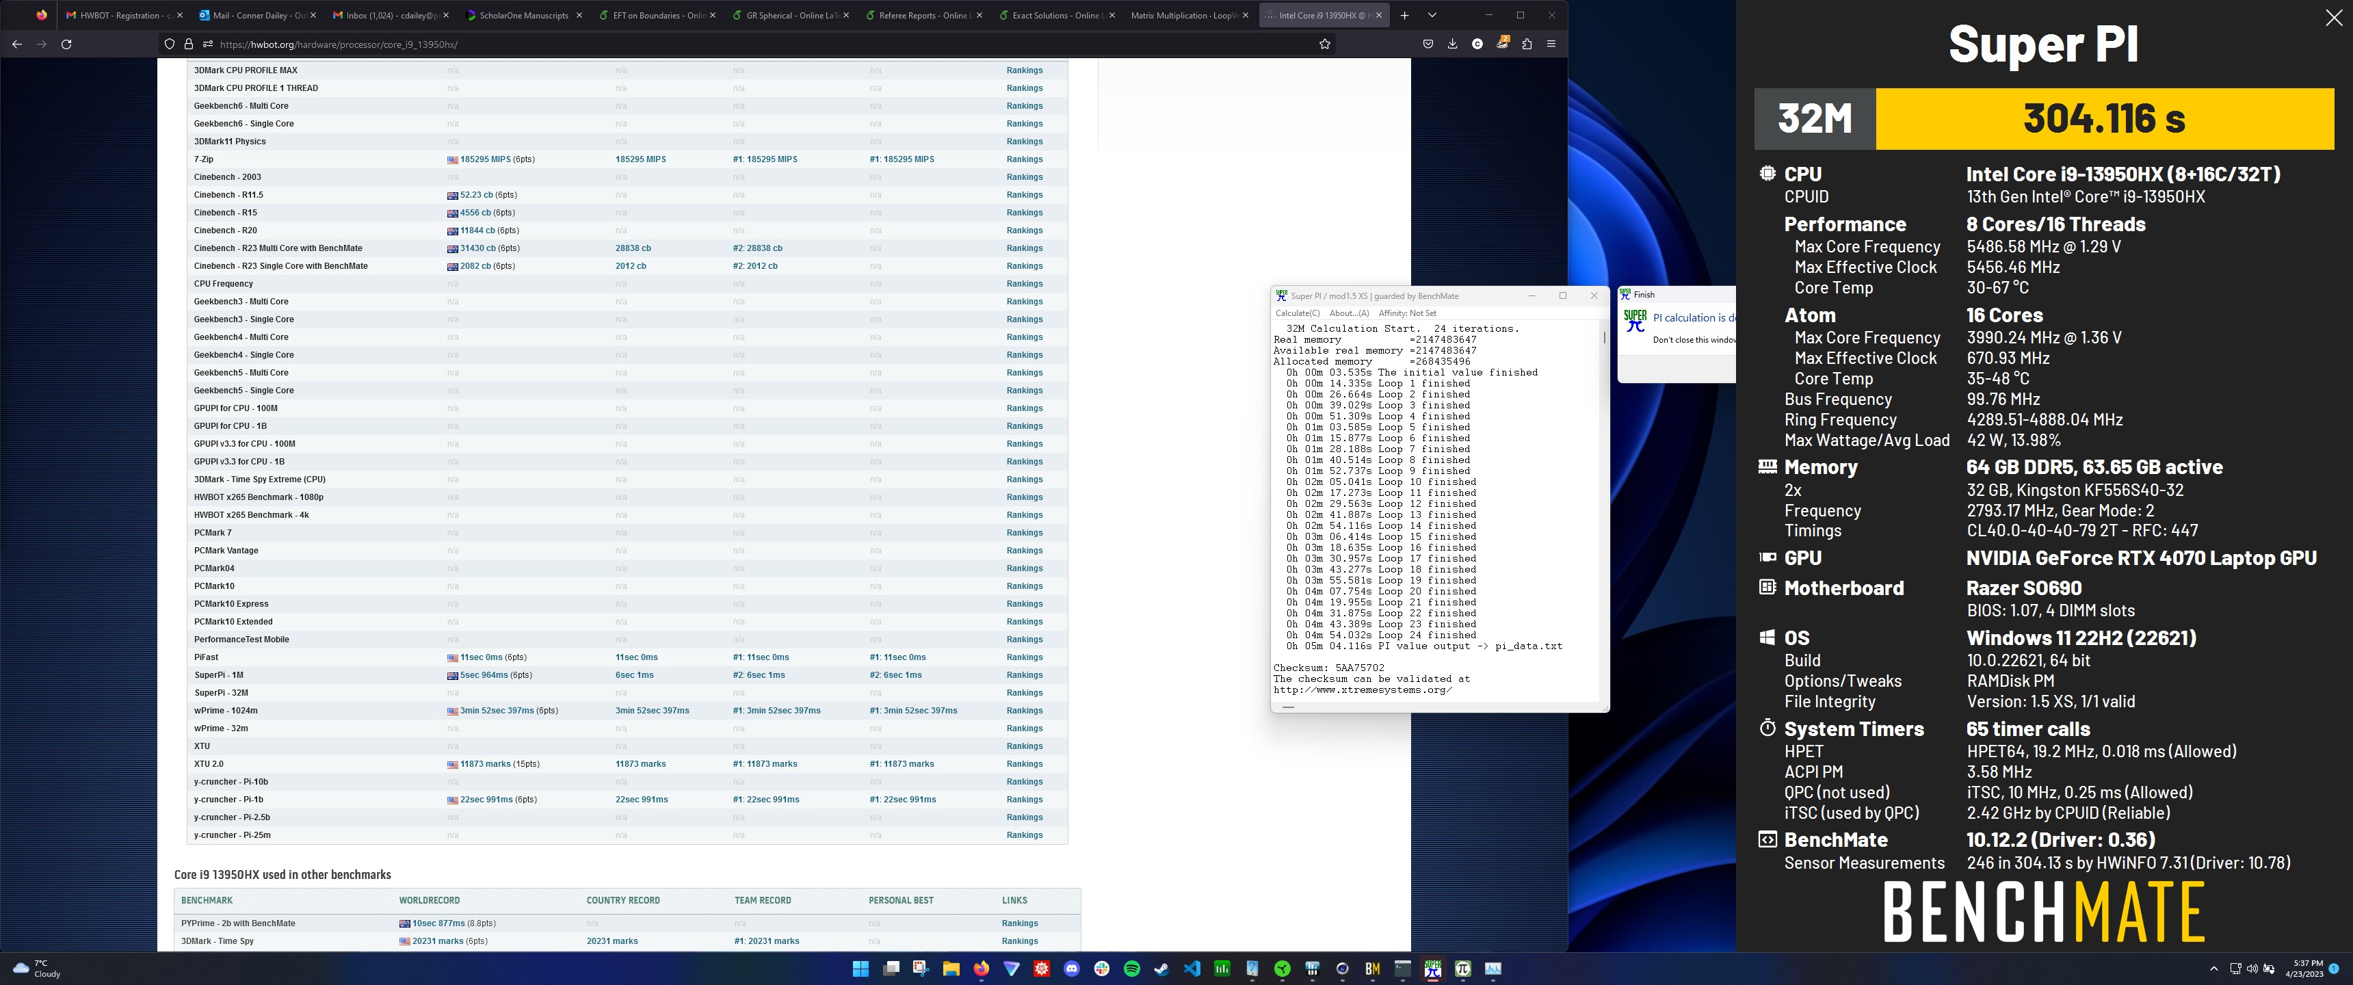Close the BenchMate result overlay
Image resolution: width=2353 pixels, height=985 pixels.
(2333, 18)
